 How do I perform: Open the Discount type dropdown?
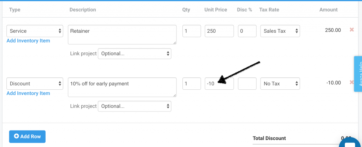coord(35,84)
